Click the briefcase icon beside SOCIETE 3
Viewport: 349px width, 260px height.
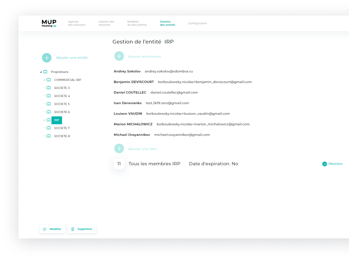(49, 88)
